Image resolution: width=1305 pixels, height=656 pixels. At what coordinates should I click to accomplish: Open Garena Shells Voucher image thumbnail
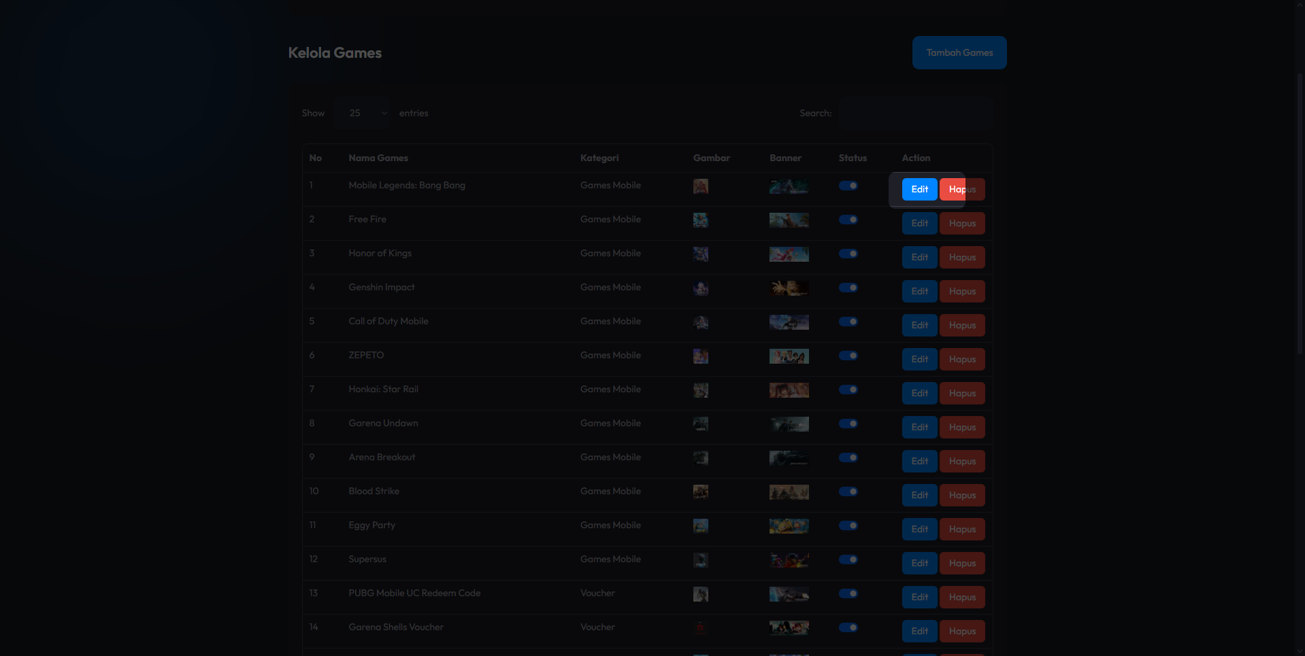700,628
